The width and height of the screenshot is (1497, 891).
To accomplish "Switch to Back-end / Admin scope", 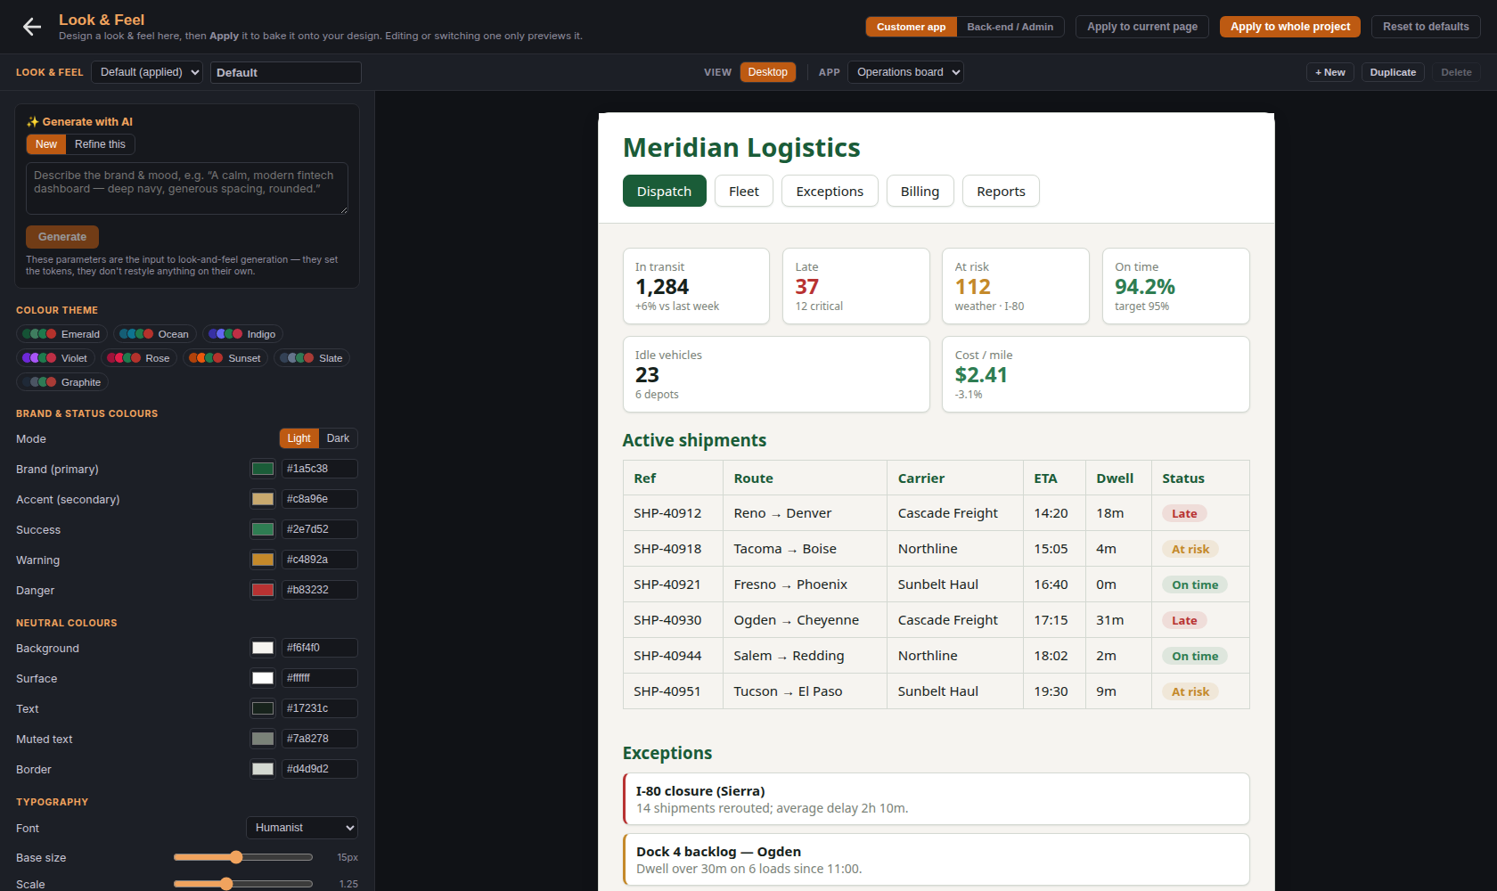I will [x=1010, y=27].
